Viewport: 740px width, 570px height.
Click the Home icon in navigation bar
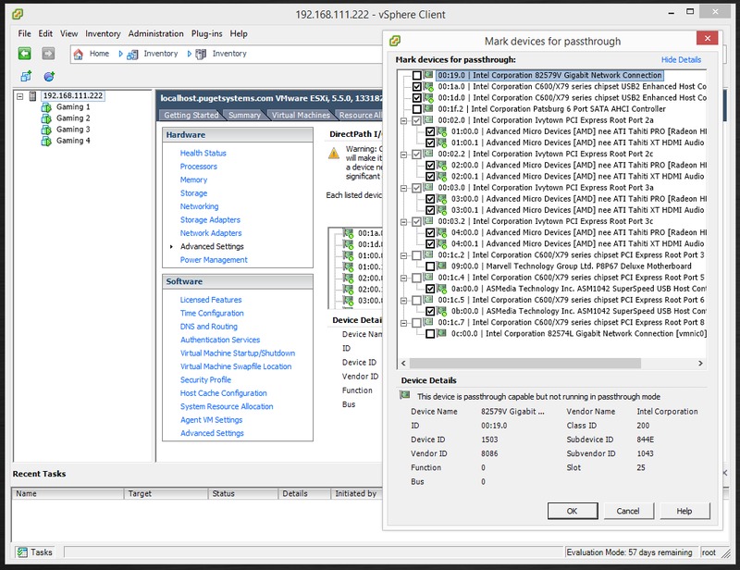click(79, 54)
